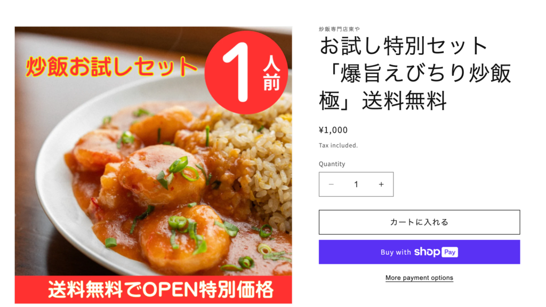The image size is (546, 307).
Task: Open More payment options link
Action: click(419, 278)
